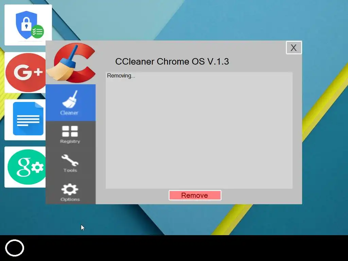Launch the green Google settings icon

pos(25,167)
